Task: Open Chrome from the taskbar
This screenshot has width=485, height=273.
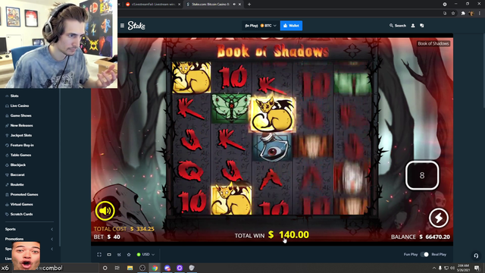Action: 155,268
